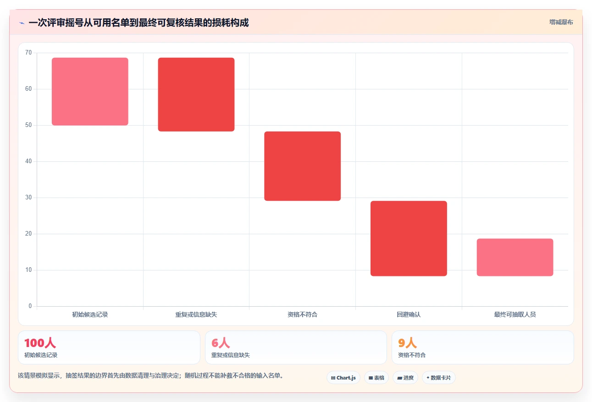Click the 回避确认 red bar

point(409,238)
